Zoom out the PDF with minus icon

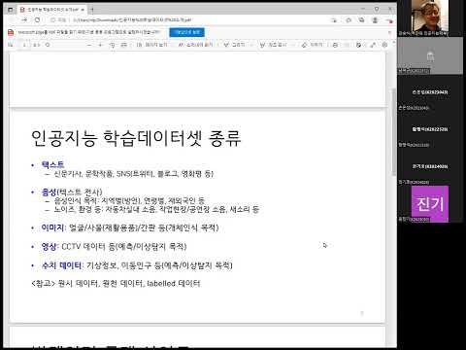point(89,45)
